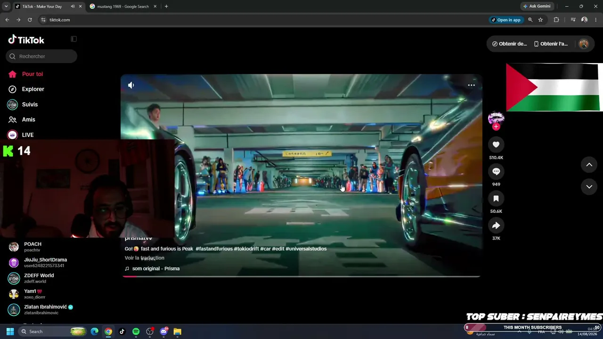
Task: Open the Windows Start menu
Action: tap(10, 331)
